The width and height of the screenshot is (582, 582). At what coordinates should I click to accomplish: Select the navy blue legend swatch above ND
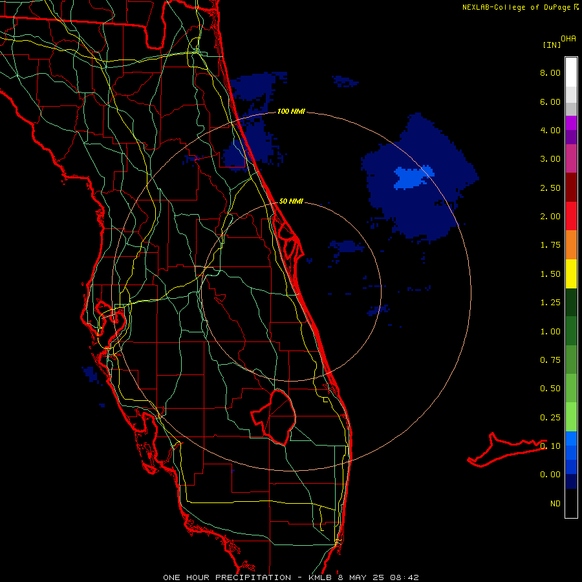(571, 482)
